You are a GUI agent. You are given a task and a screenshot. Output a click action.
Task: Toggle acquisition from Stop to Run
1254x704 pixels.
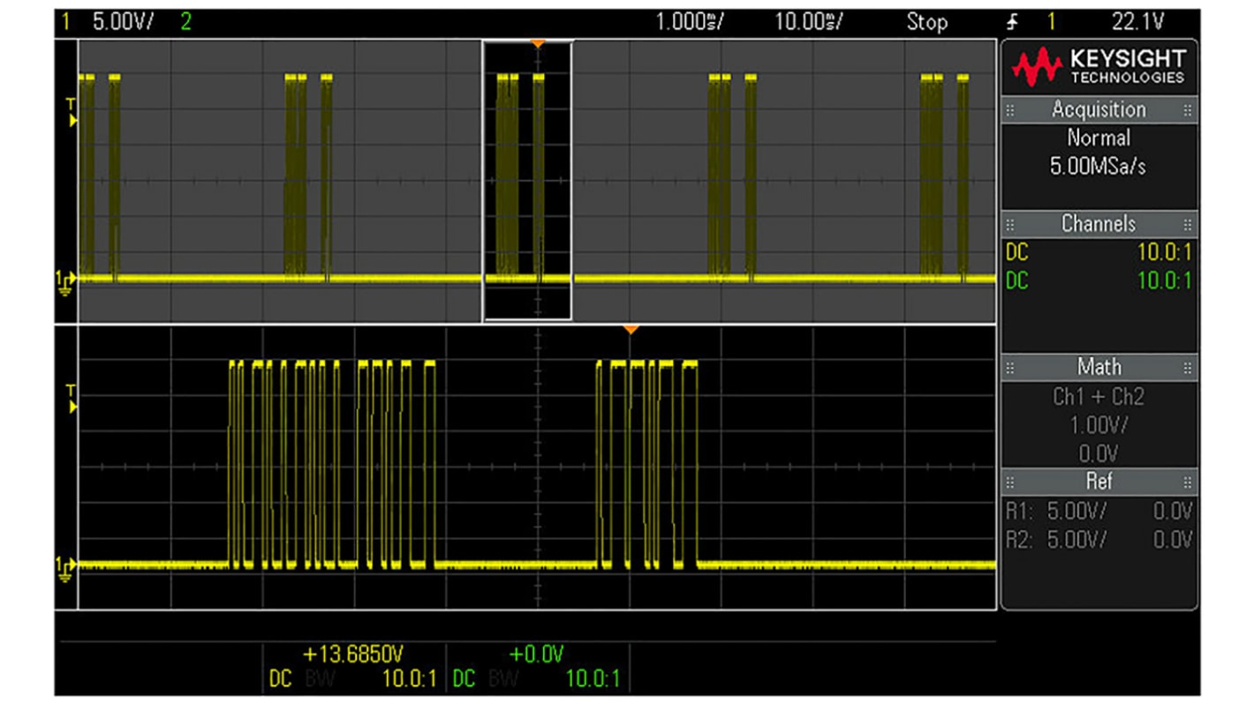point(925,23)
